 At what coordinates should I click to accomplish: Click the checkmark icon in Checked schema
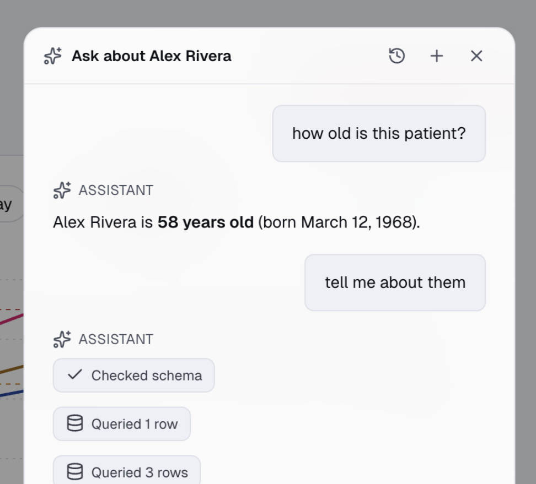point(75,374)
